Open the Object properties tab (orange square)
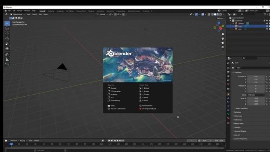Viewport: 270px width, 152px height. click(x=228, y=94)
